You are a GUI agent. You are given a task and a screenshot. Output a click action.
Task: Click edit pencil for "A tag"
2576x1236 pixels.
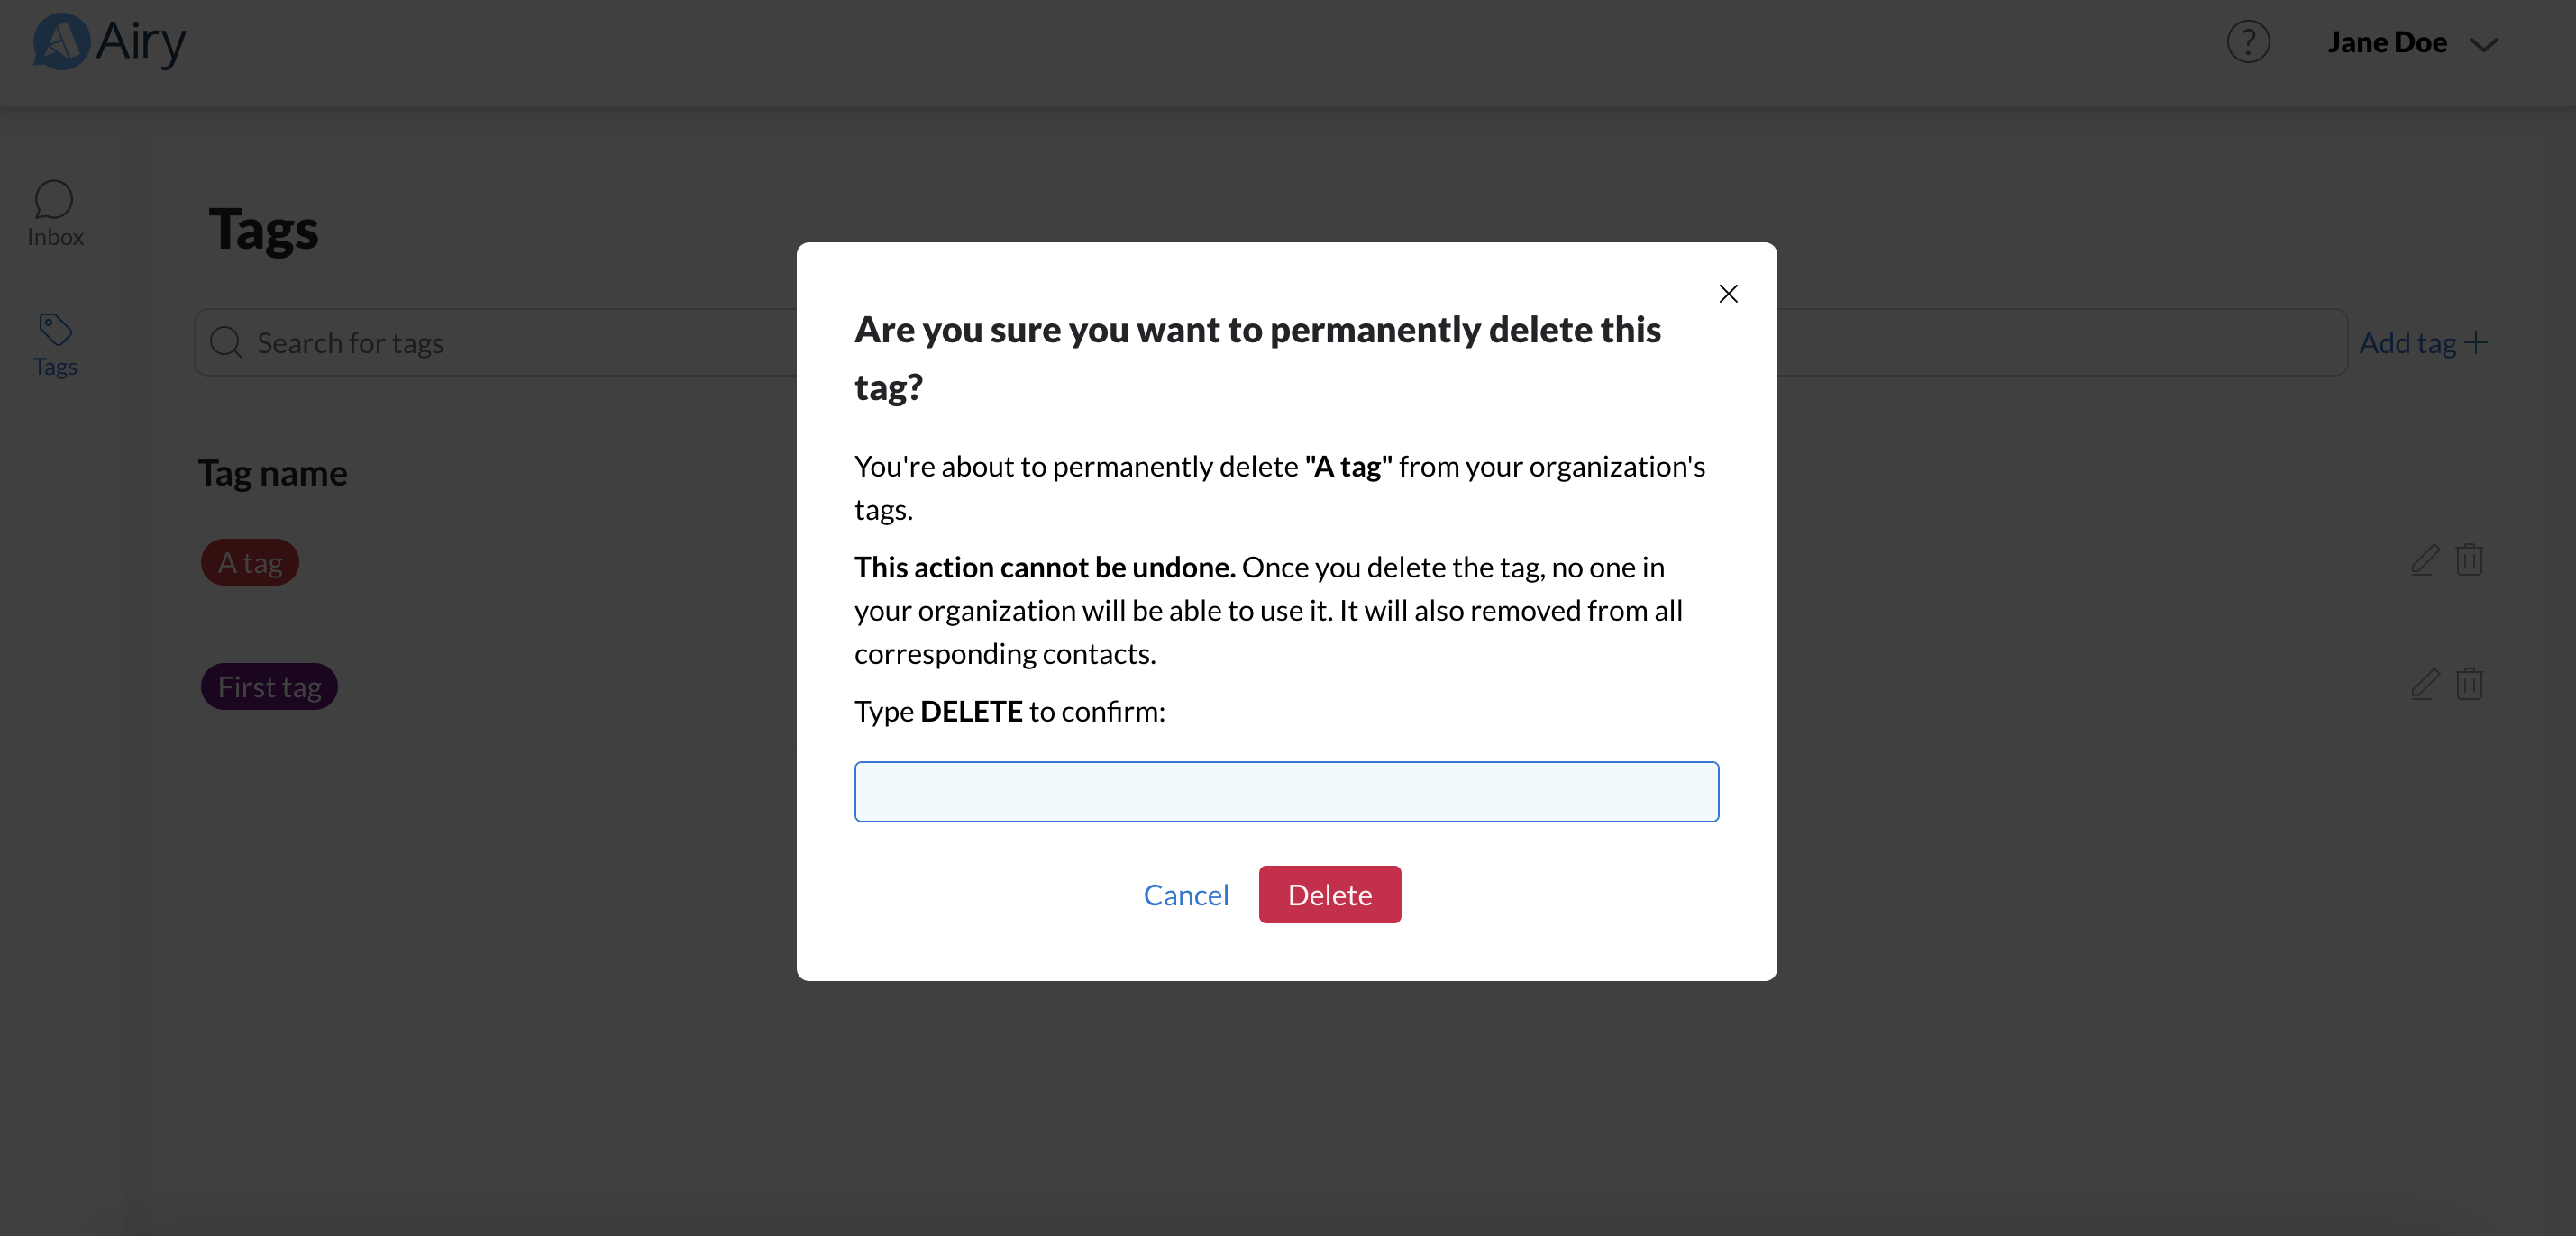pyautogui.click(x=2424, y=560)
